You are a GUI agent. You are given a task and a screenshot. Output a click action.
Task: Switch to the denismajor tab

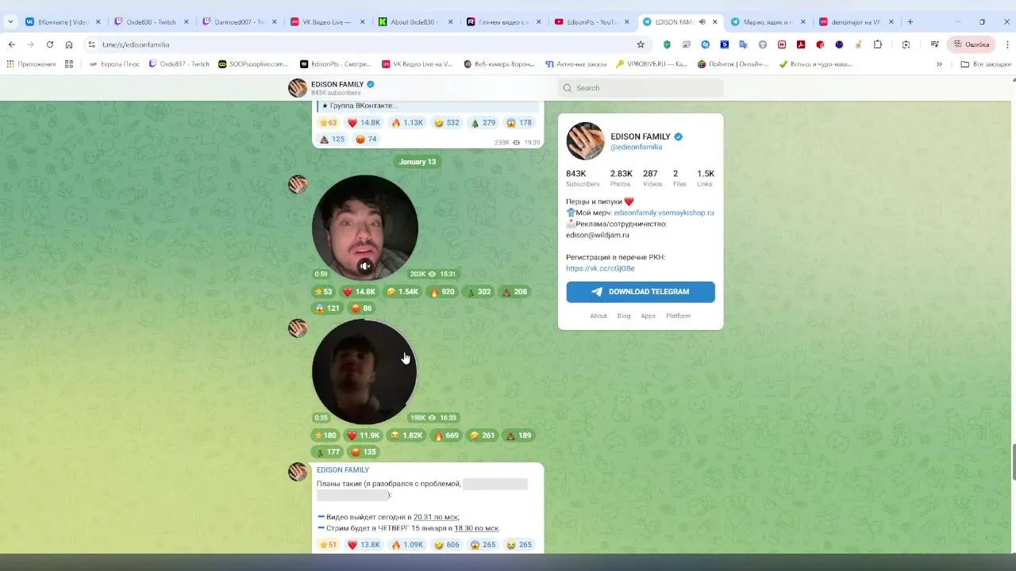pyautogui.click(x=856, y=22)
